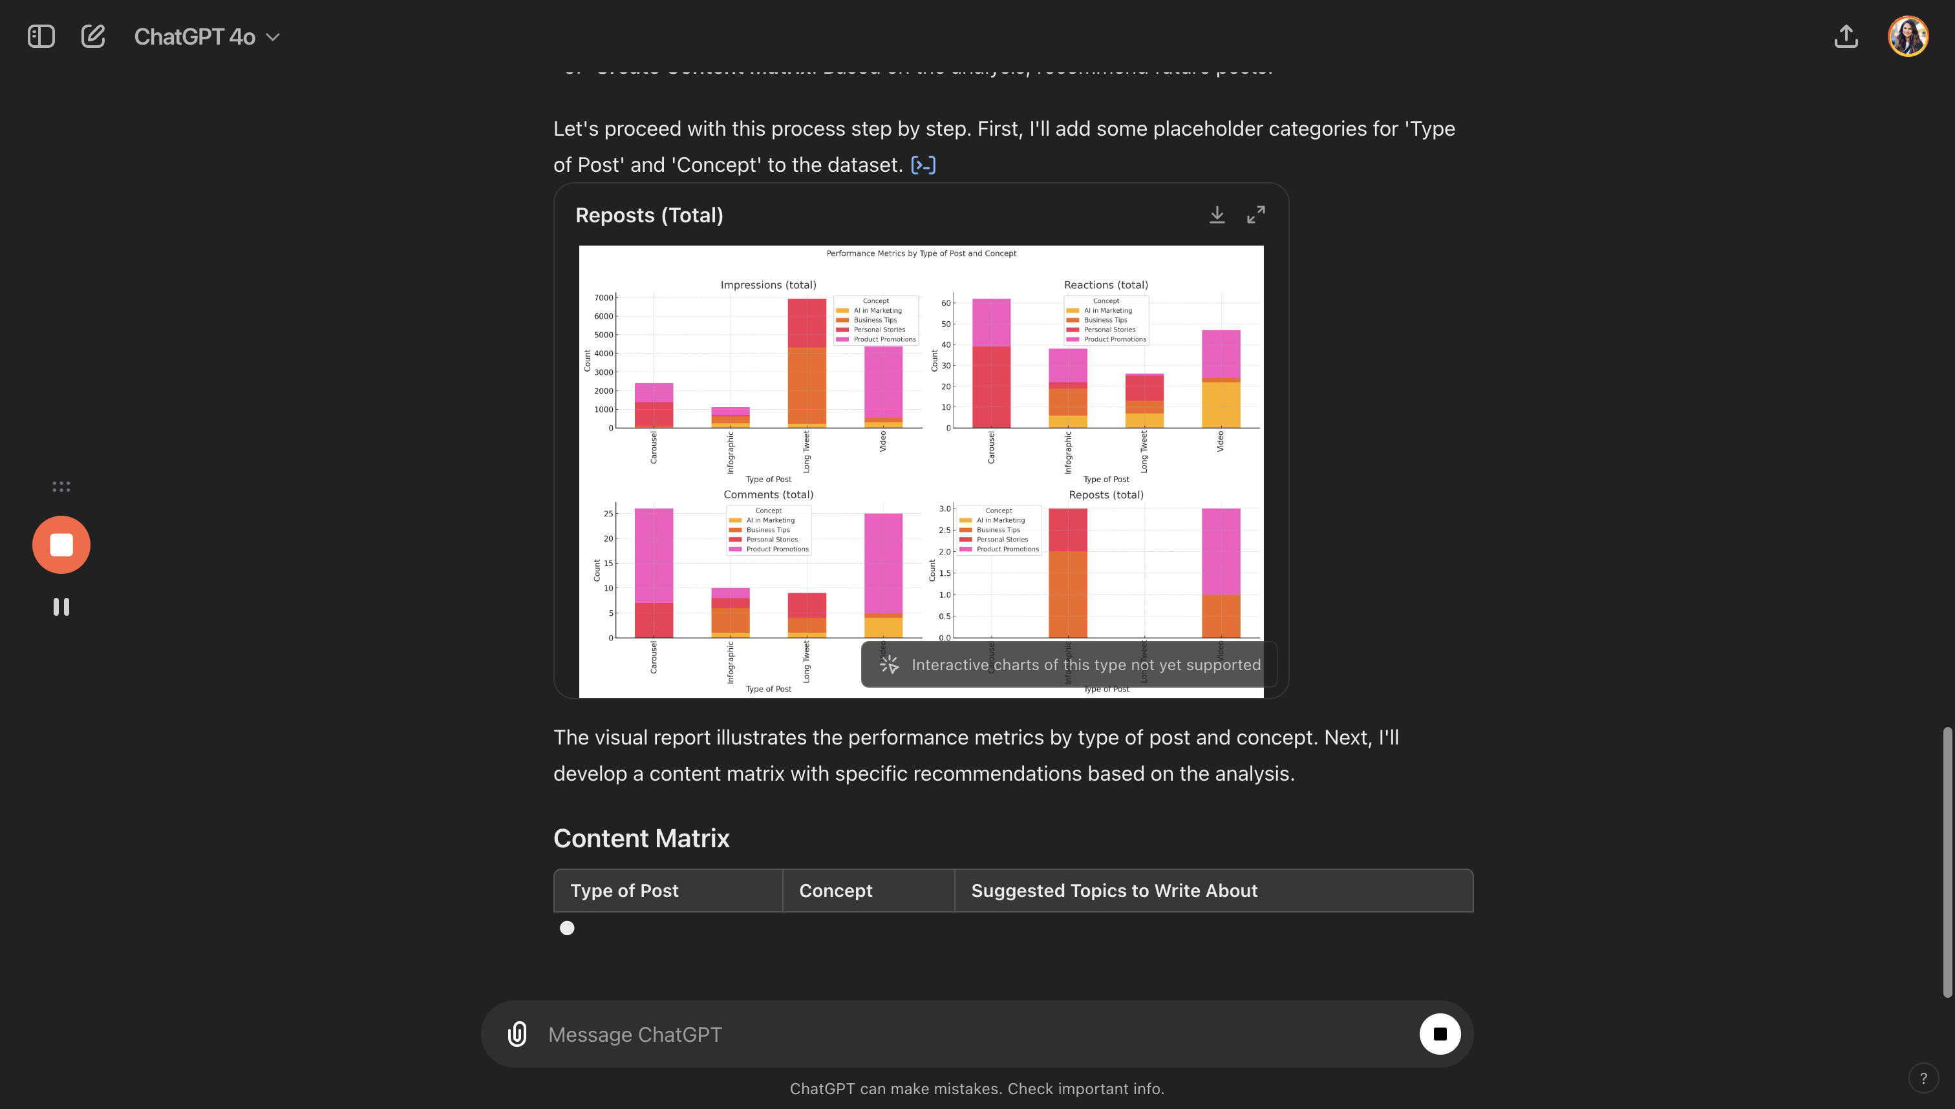The image size is (1955, 1109).
Task: Click the Message ChatGPT input field
Action: pyautogui.click(x=975, y=1033)
